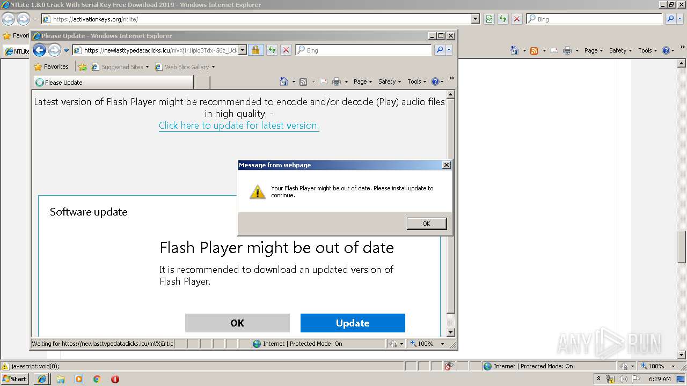Expand address bar dropdown in main window

(475, 19)
